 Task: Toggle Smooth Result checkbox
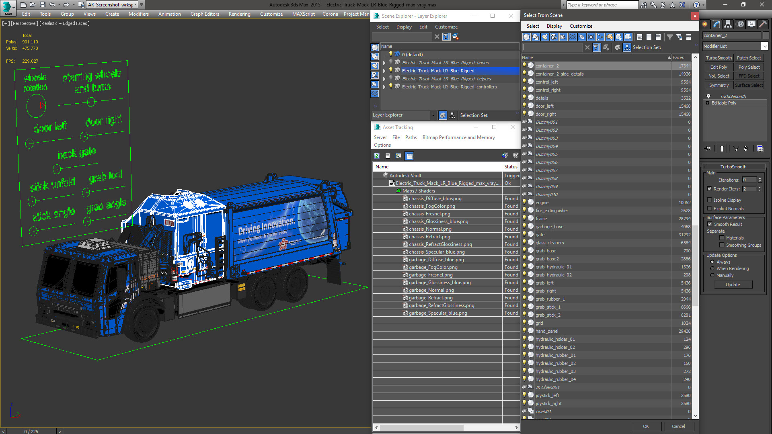click(710, 224)
